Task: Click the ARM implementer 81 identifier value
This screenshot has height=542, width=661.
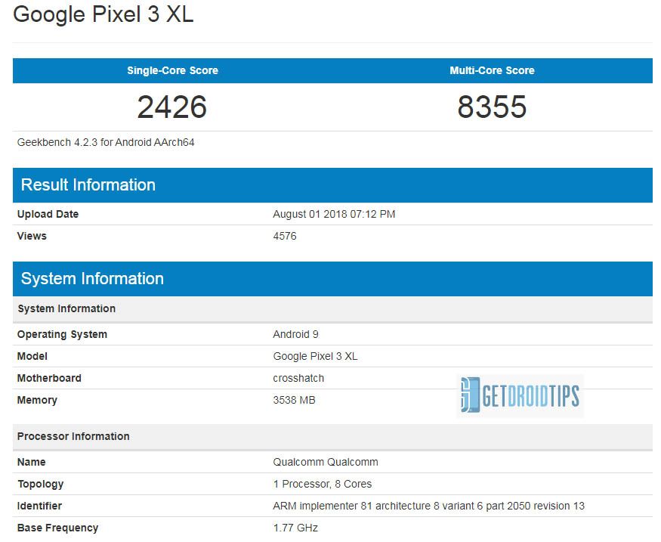Action: click(429, 506)
